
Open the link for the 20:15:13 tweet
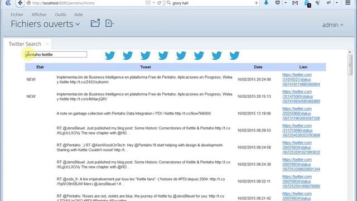tap(301, 97)
